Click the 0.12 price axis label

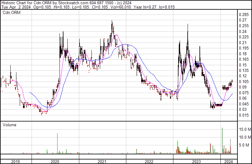point(243,76)
